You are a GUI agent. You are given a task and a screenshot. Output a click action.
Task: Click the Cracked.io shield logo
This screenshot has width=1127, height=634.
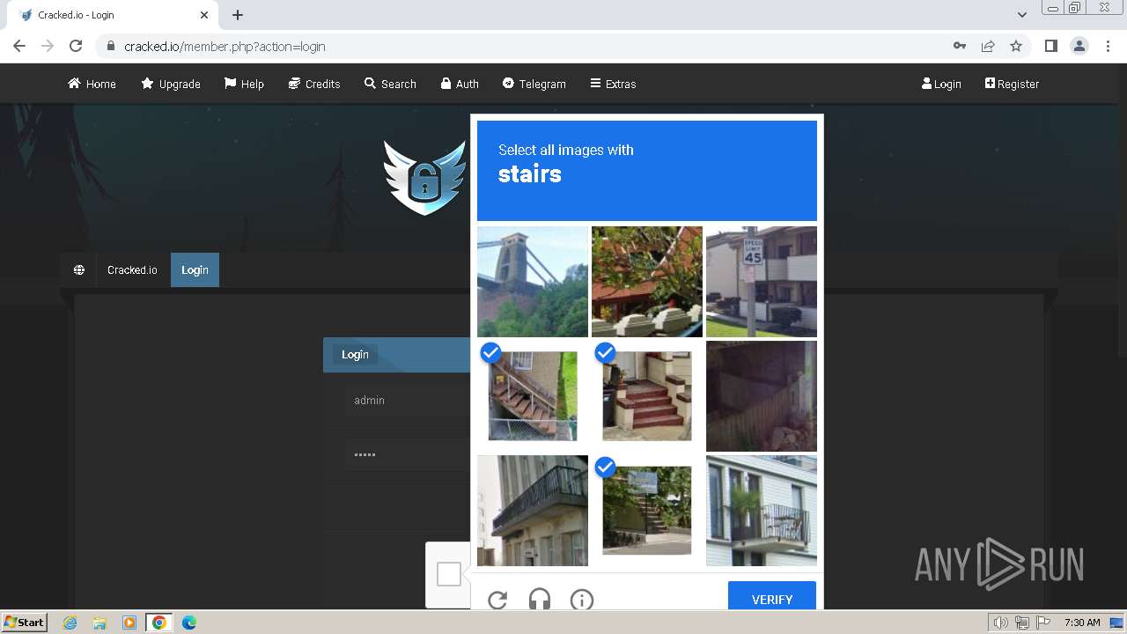pos(424,177)
